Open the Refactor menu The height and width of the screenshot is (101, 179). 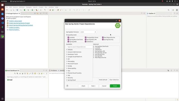pyautogui.click(x=22, y=7)
